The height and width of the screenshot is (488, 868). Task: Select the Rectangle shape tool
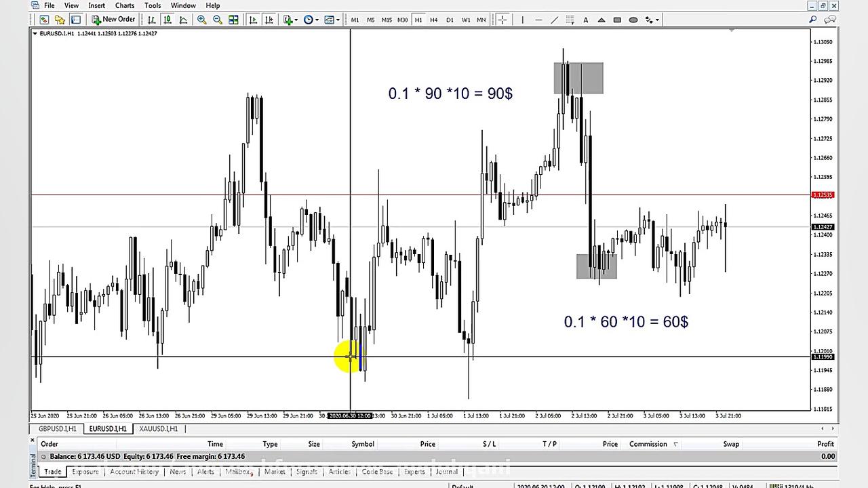click(617, 20)
